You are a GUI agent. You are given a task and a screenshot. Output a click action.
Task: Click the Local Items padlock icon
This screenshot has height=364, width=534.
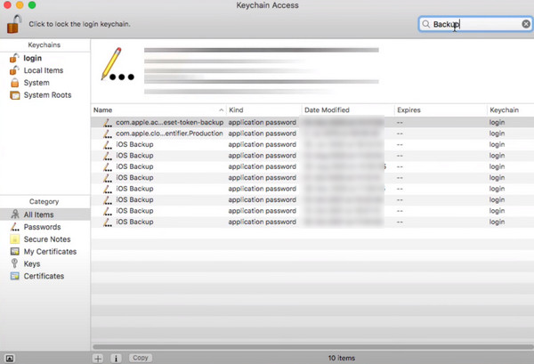[14, 70]
